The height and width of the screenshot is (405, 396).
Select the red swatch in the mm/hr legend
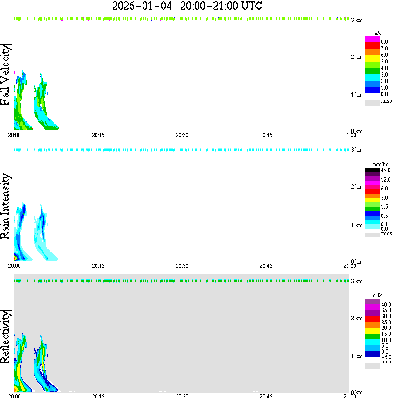(x=372, y=191)
